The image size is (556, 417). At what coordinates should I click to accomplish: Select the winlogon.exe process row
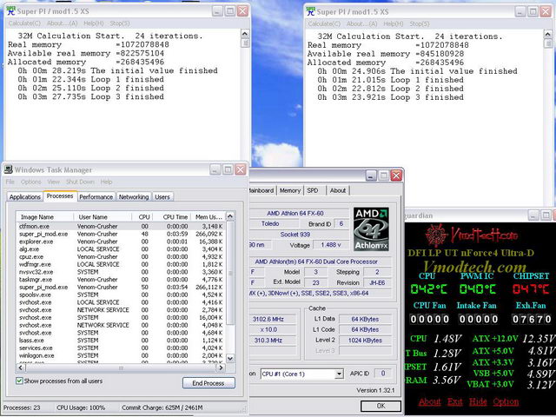click(121, 355)
